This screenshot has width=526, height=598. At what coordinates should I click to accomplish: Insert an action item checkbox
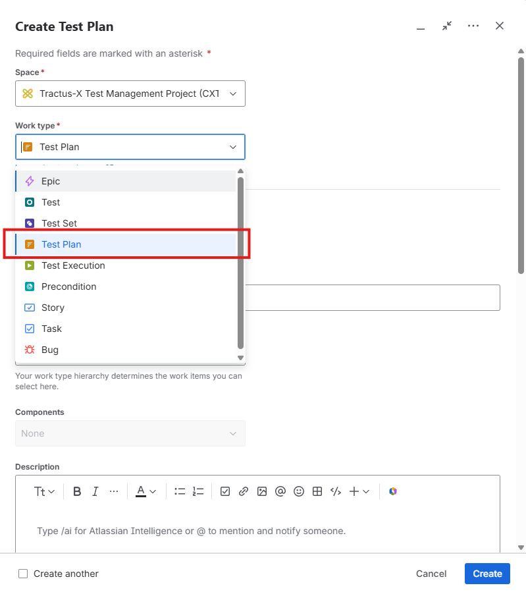(x=225, y=491)
